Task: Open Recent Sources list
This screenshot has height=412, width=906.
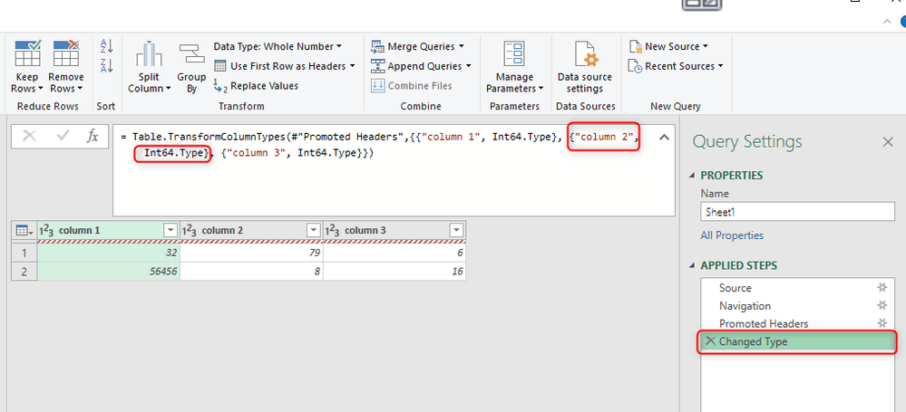Action: (676, 66)
